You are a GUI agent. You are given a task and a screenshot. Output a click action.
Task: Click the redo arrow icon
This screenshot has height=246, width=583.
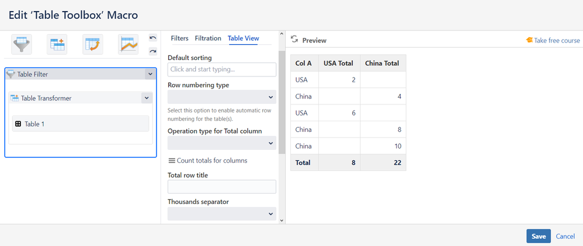tap(152, 51)
